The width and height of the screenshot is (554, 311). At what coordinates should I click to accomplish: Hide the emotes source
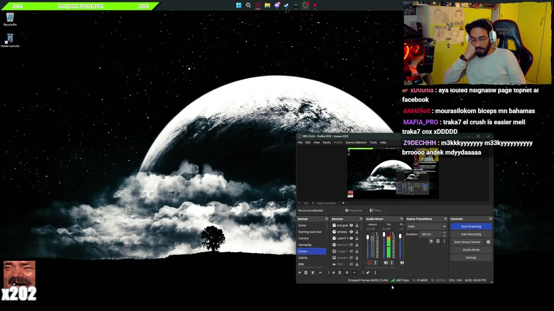pos(351,232)
